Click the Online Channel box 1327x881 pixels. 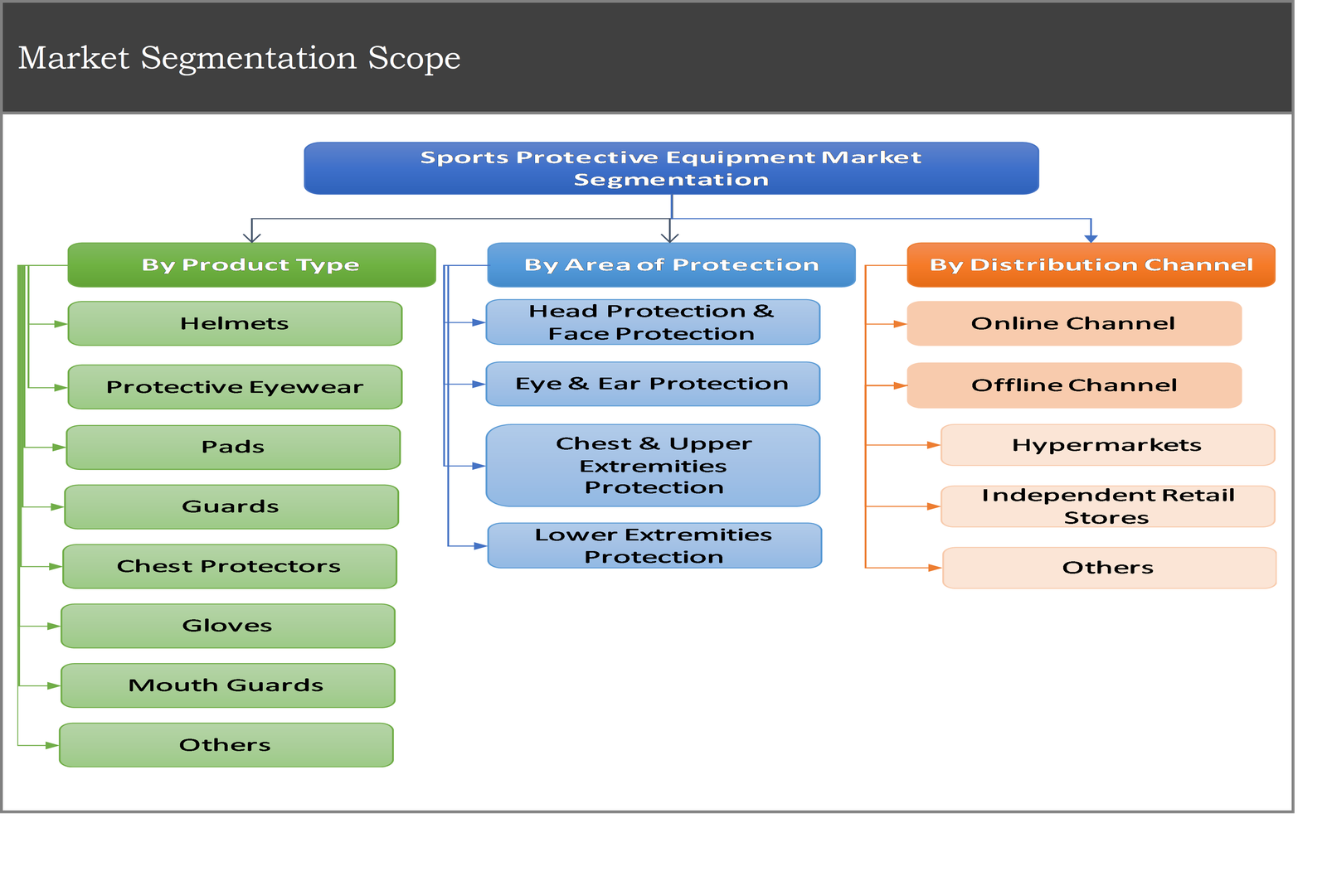[1075, 323]
